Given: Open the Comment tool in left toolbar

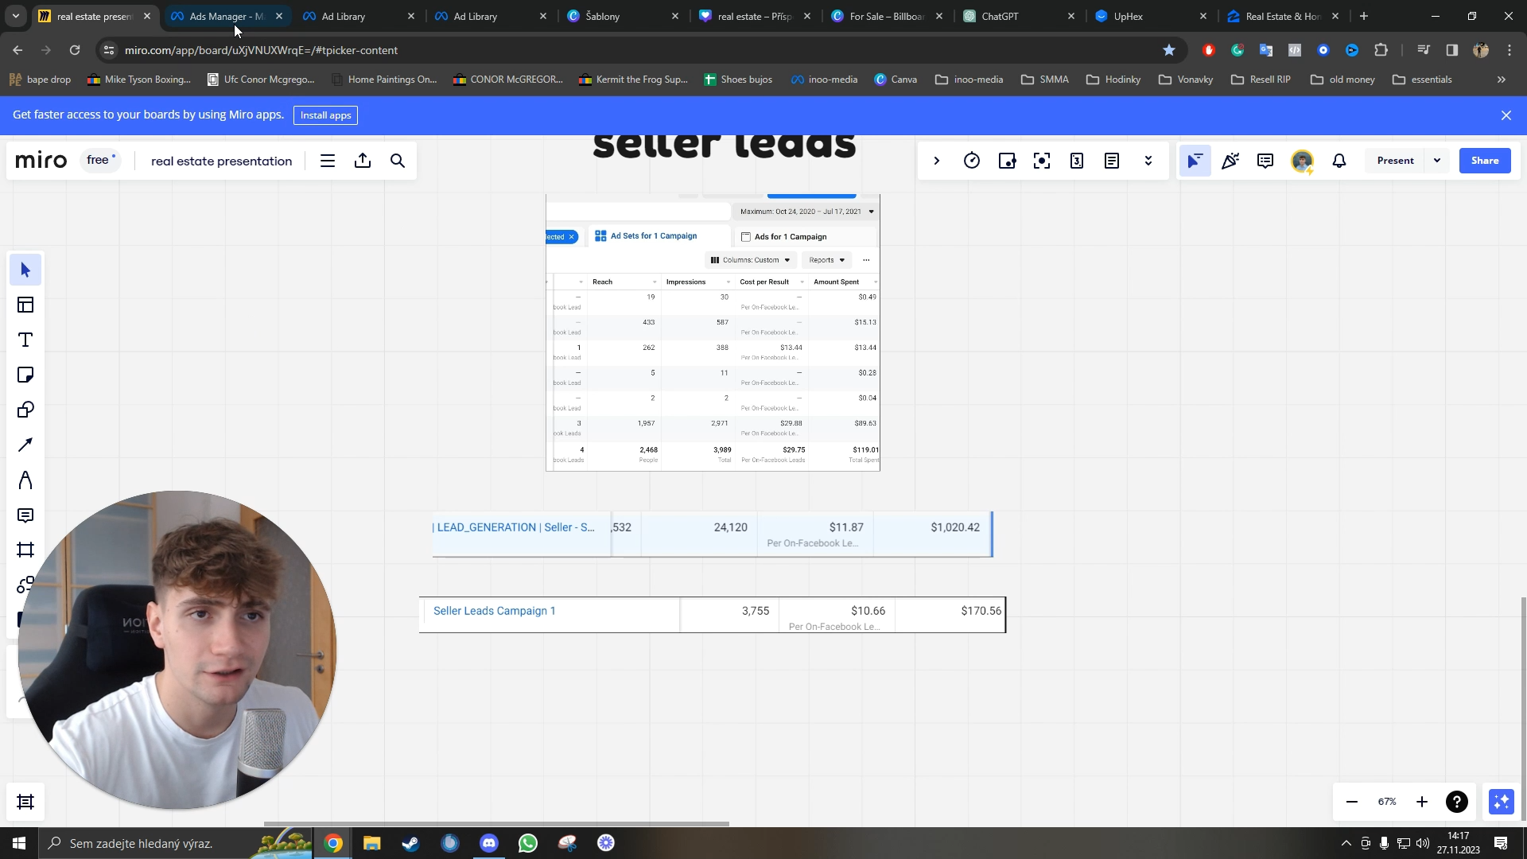Looking at the screenshot, I should tap(25, 515).
